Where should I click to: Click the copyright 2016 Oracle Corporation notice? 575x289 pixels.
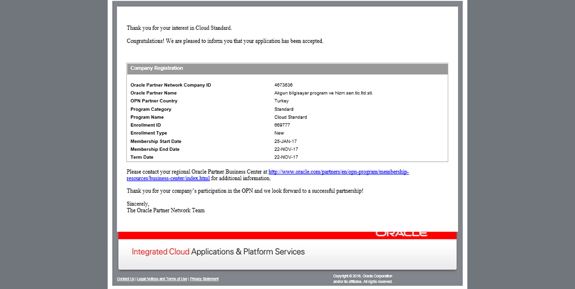[363, 279]
